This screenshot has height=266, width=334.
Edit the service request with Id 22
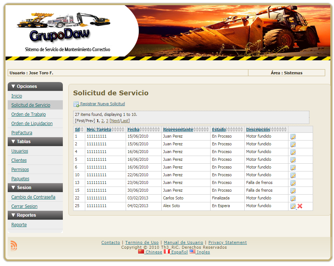coord(293,198)
